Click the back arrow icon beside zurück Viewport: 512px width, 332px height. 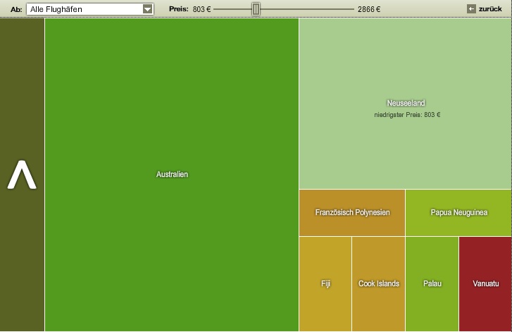(471, 9)
